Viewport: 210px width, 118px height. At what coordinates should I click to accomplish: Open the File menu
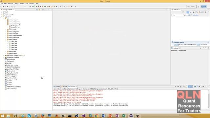tap(2, 4)
